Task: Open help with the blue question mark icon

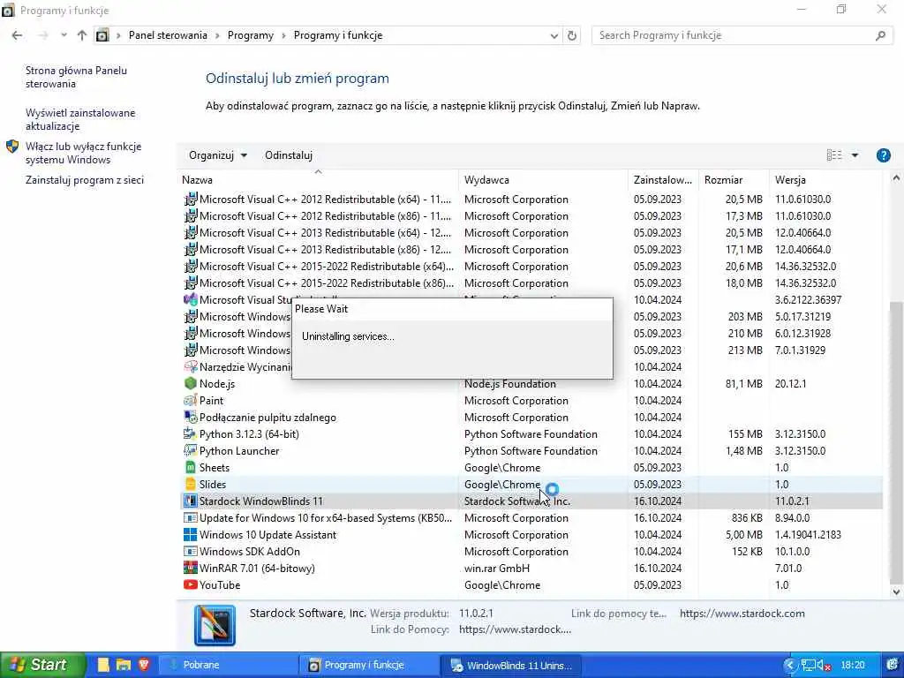Action: tap(883, 155)
